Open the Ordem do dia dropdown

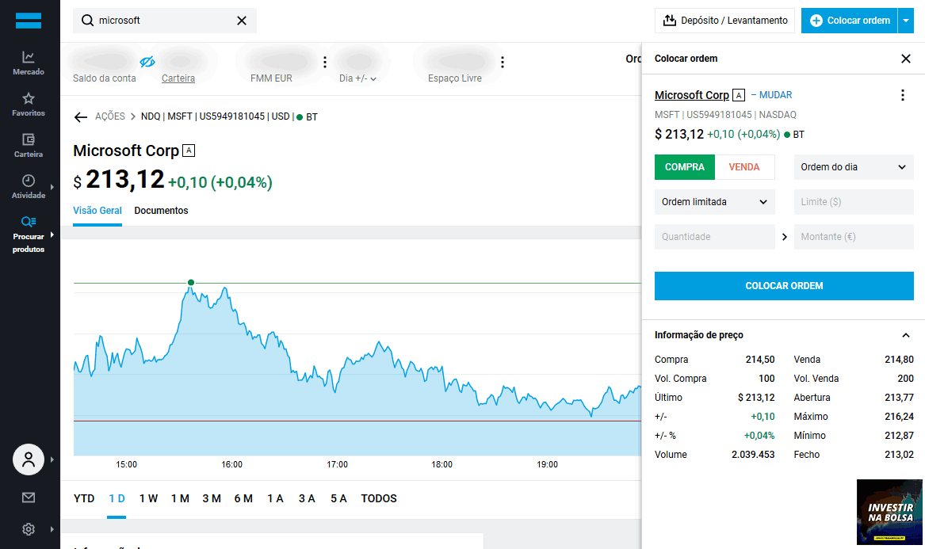[853, 167]
